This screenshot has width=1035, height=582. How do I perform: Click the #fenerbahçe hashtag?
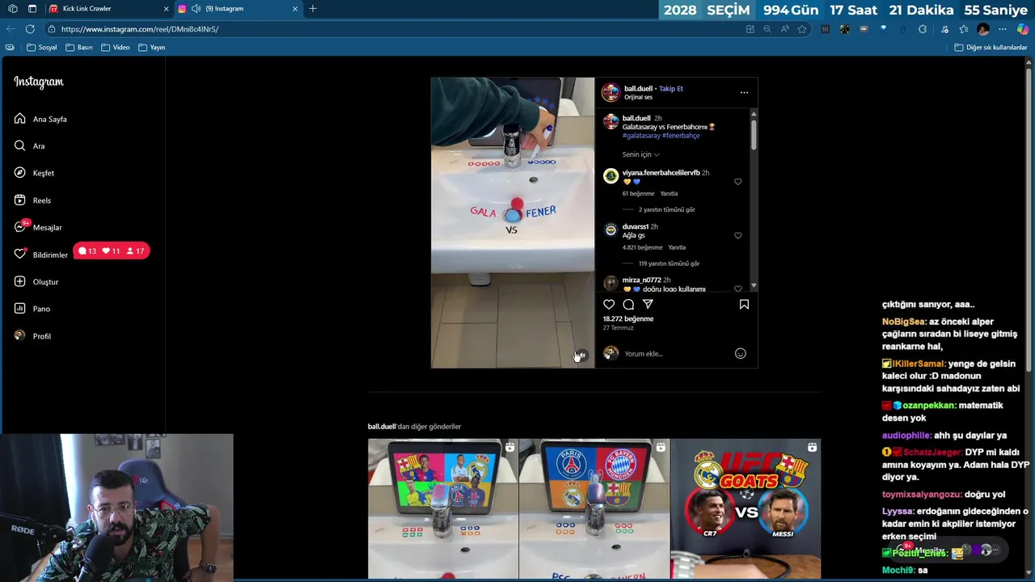point(681,136)
